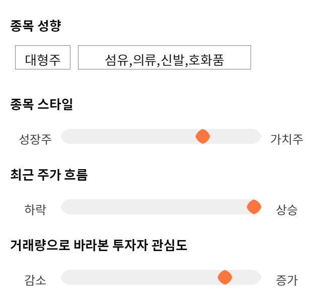Click the 거래량으로 바라본 투자자 관심도 heading
322x305 pixels.
pos(99,246)
